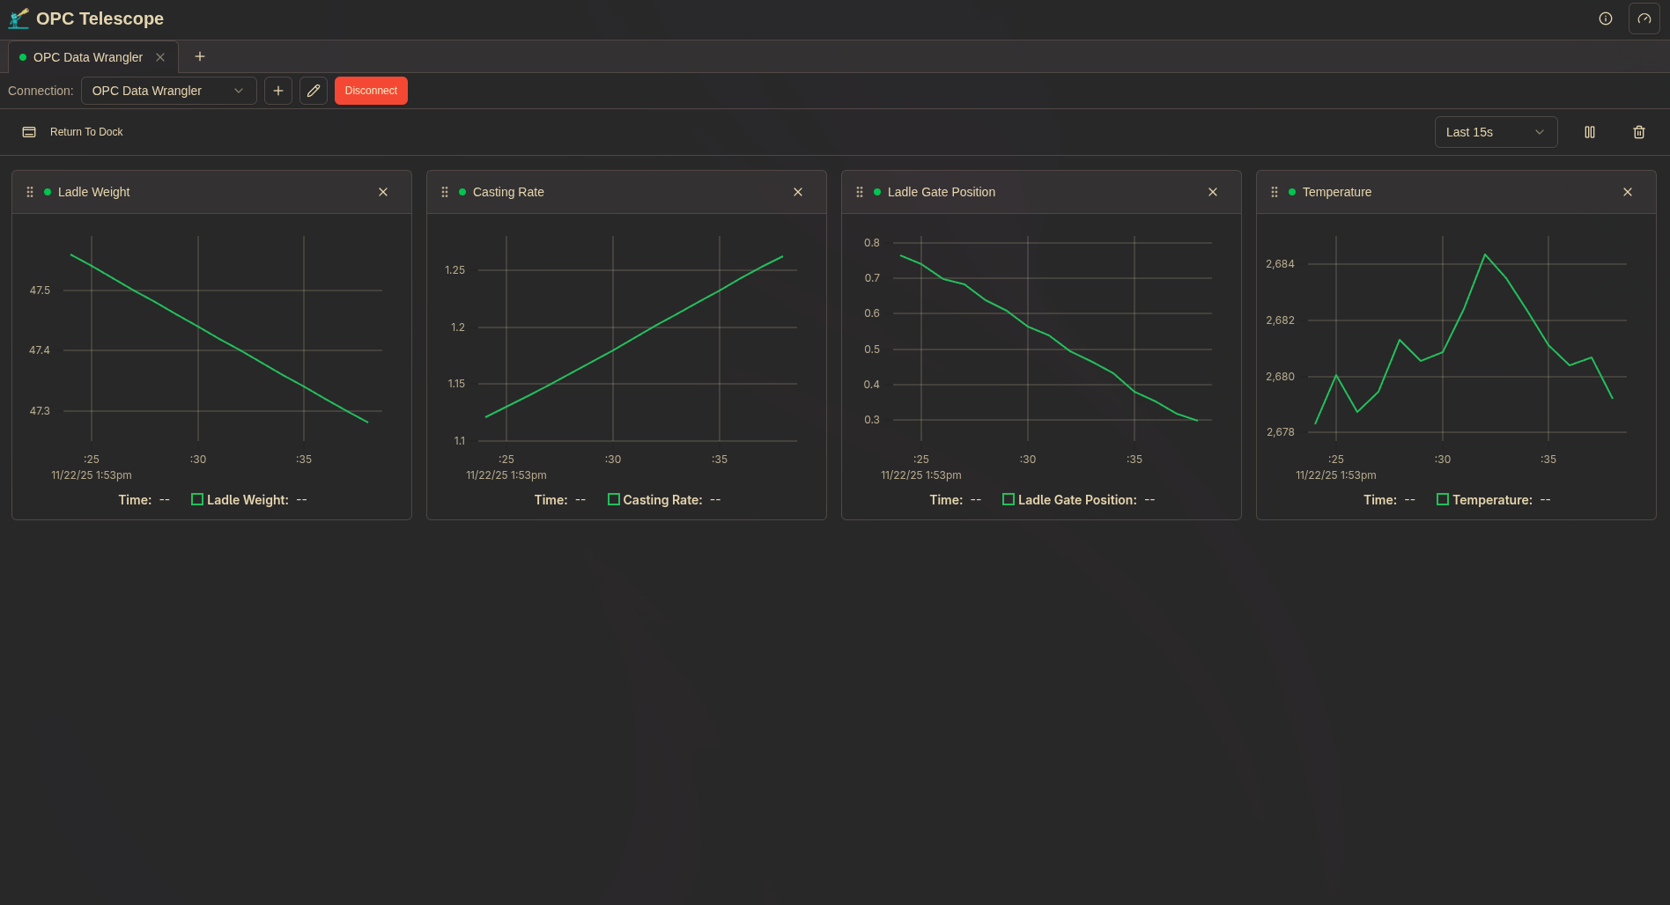
Task: Click the trash icon to clear charts
Action: point(1639,132)
